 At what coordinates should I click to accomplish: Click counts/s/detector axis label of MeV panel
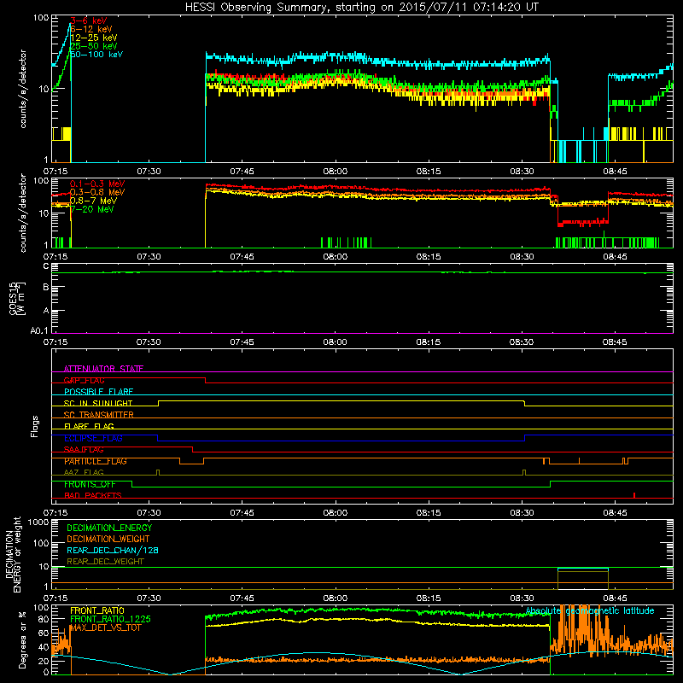pyautogui.click(x=23, y=213)
